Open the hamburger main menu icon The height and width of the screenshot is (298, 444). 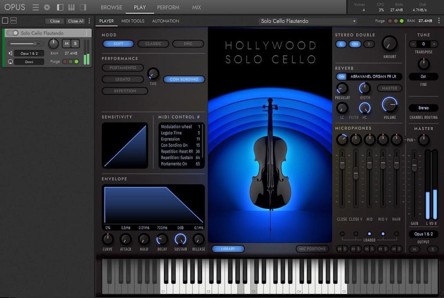36,7
